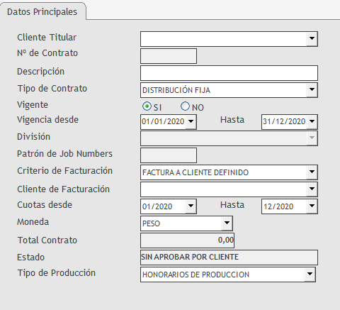Viewport: 340px width, 310px height.
Task: Click the Patrón de Job Numbers field
Action: (x=169, y=155)
